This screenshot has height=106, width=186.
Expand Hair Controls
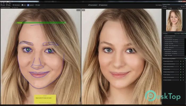(x=171, y=75)
